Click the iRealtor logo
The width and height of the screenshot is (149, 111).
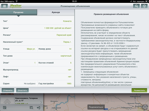pos(16,6)
